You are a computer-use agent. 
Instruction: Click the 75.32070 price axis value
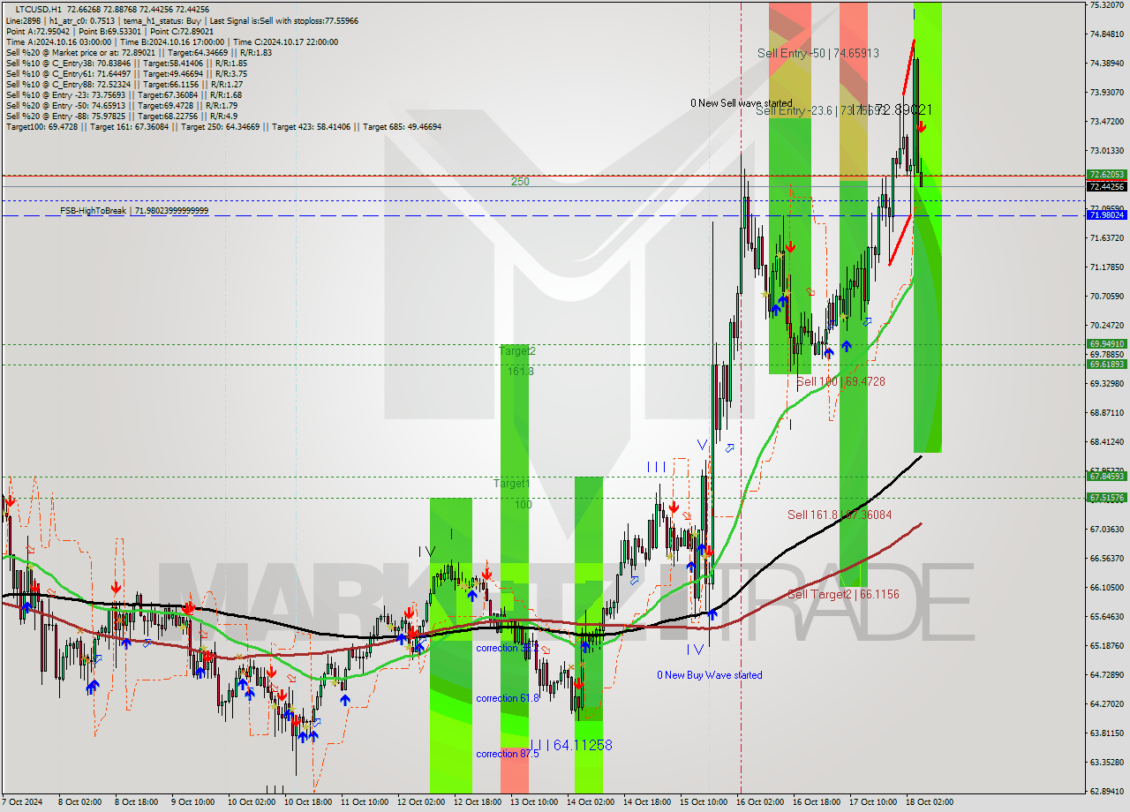[1107, 5]
